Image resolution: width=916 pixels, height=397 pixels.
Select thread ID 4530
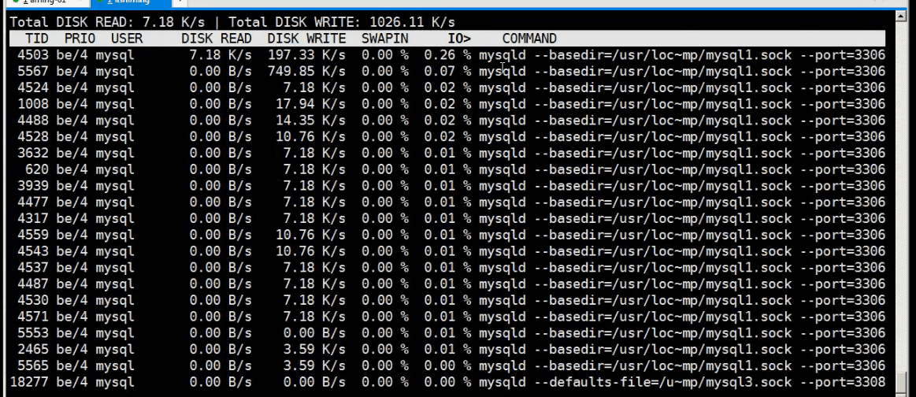(x=33, y=300)
